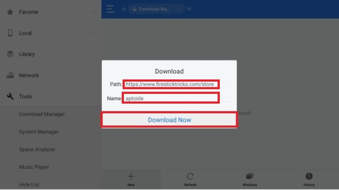Click the Library stack icon
Image resolution: width=339 pixels, height=190 pixels.
[x=10, y=54]
